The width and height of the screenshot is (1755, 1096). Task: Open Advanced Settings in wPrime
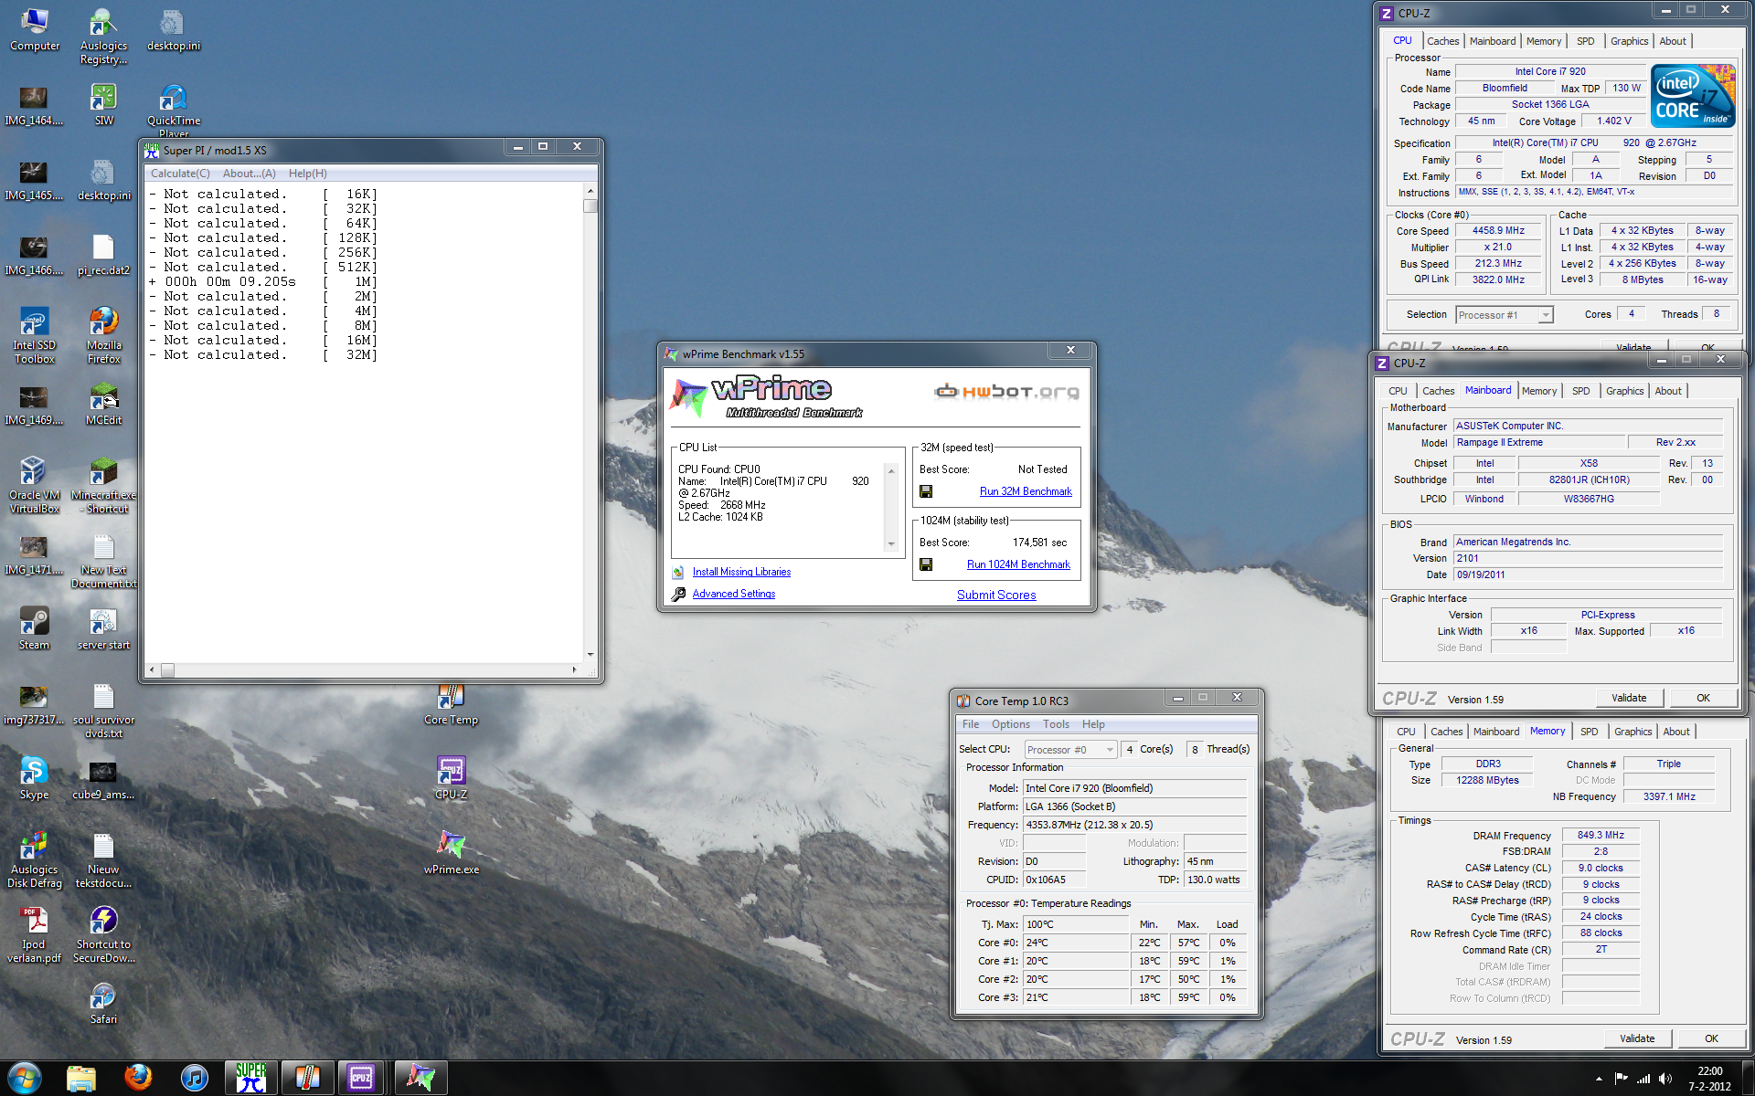(x=733, y=594)
